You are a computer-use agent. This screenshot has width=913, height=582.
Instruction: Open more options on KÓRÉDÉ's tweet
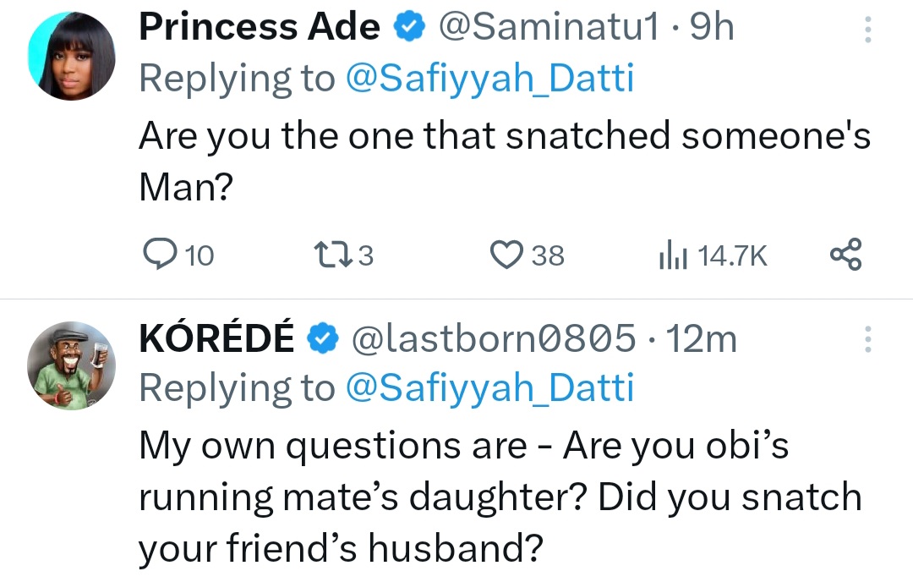[x=867, y=339]
